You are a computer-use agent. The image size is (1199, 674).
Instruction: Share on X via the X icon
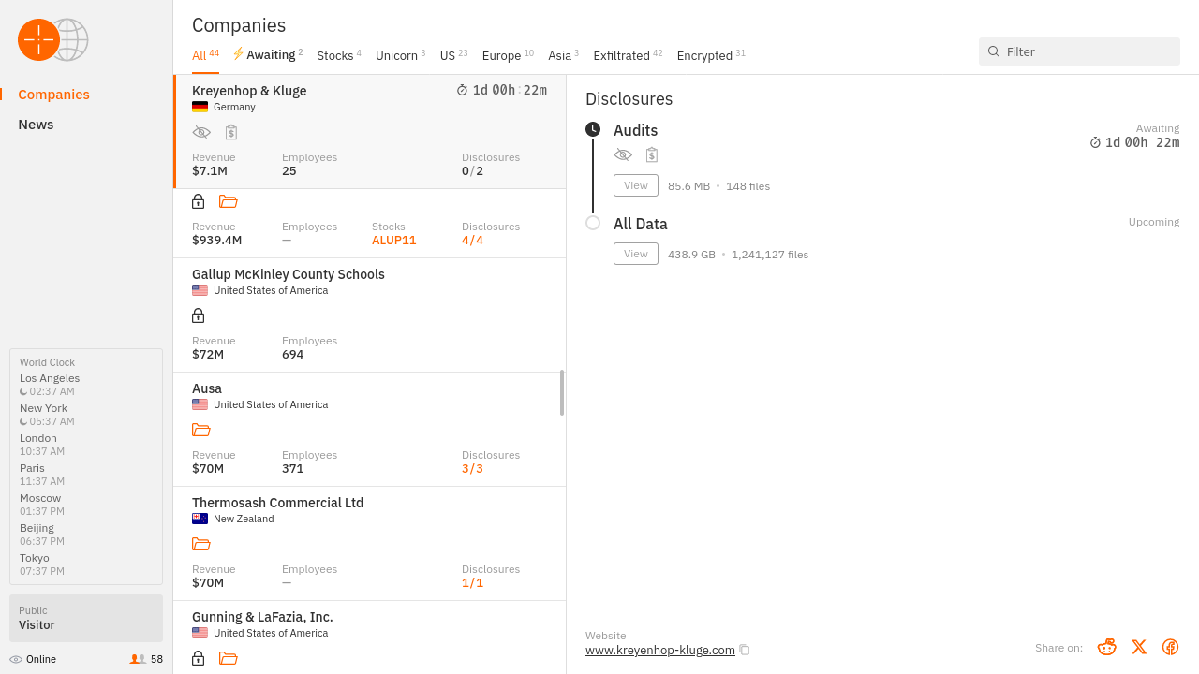pos(1138,647)
